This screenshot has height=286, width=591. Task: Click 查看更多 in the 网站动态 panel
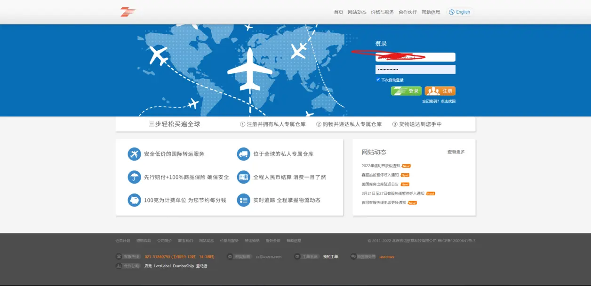tap(456, 152)
